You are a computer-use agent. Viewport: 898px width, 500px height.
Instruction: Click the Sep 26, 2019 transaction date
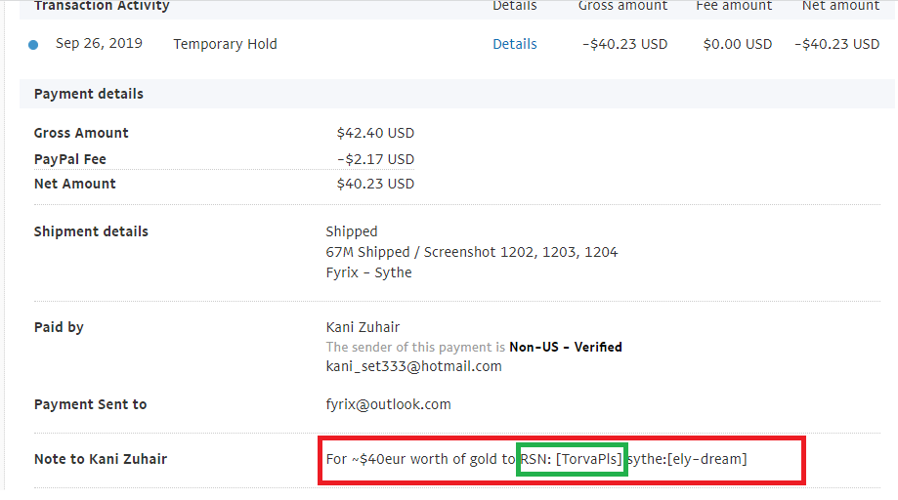click(x=99, y=44)
